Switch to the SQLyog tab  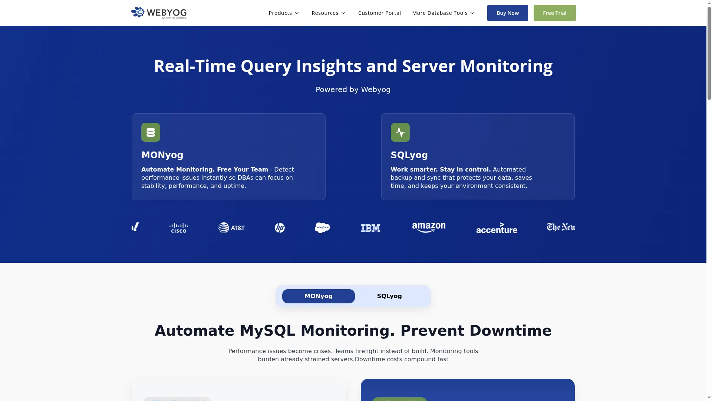click(x=389, y=296)
